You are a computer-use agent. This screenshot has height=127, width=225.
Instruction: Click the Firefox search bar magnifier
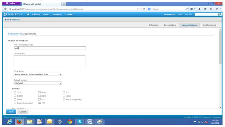coord(186,9)
